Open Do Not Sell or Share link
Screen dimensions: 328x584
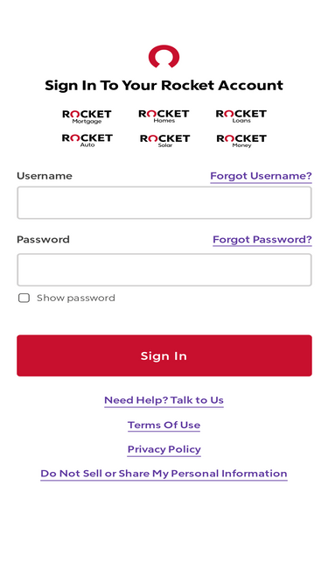164,474
